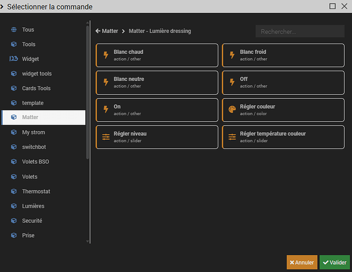Screen dimensions: 352x272
Task: Click the cube icon beside Securité
Action: coord(14,221)
